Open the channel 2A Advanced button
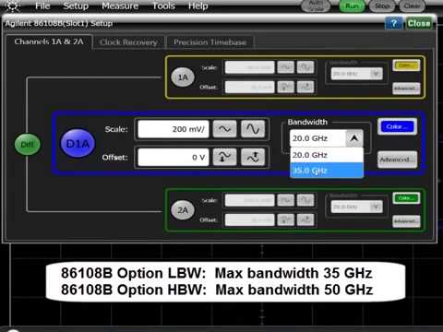The image size is (443, 332). click(x=406, y=221)
